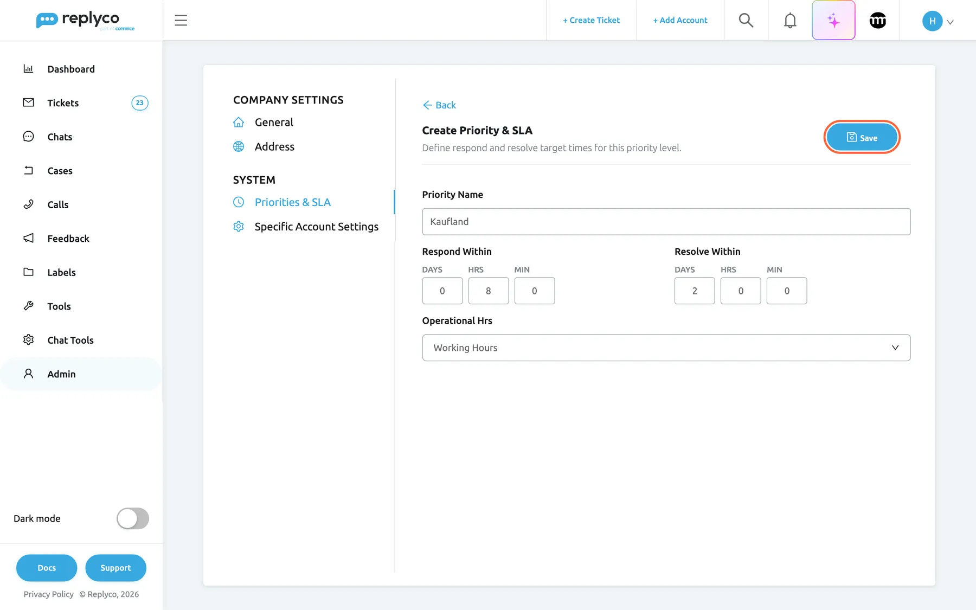
Task: Click the Chat Tools gear icon
Action: (x=29, y=340)
